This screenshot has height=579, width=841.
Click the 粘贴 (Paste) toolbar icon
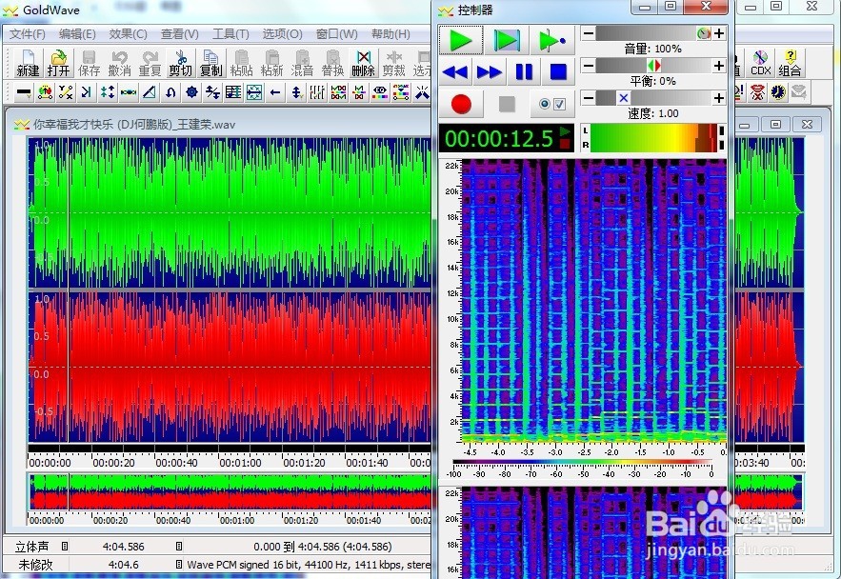241,63
